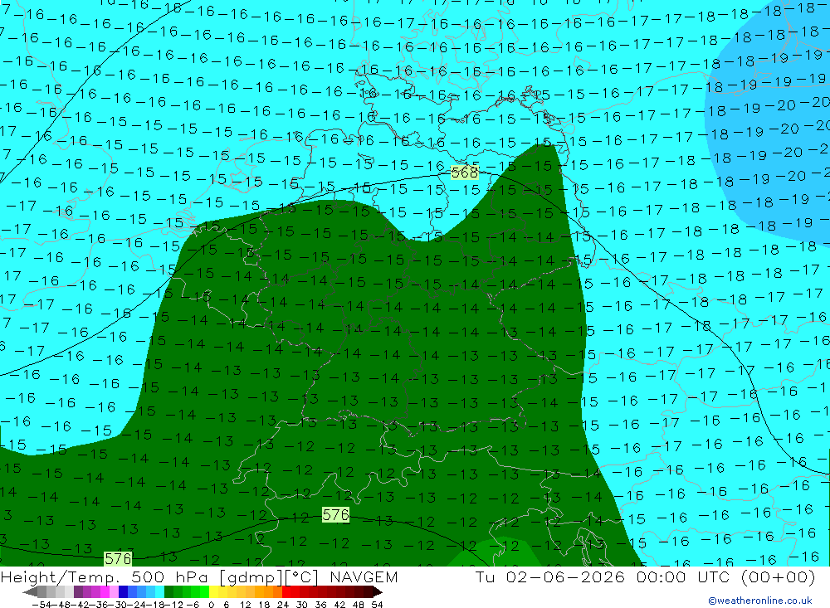
Task: Click the -12 legend value
Action: [173, 605]
